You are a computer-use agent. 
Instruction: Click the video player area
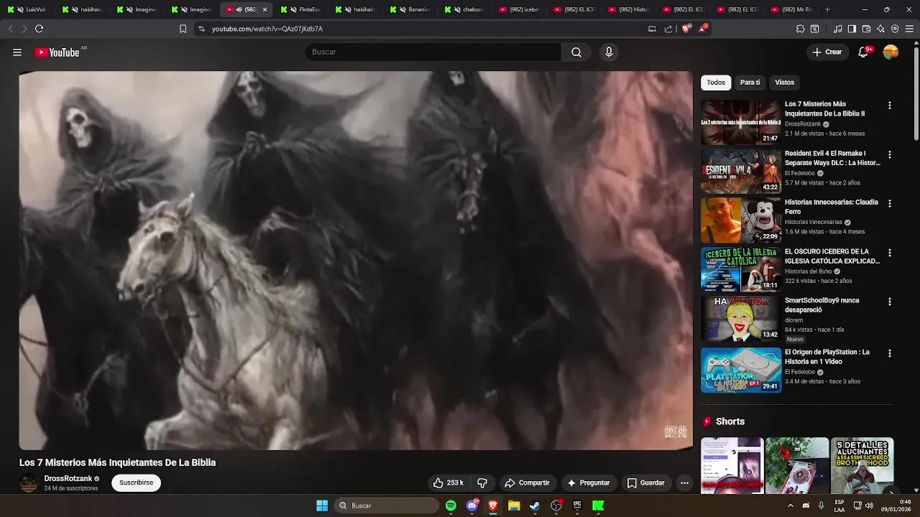[x=356, y=260]
